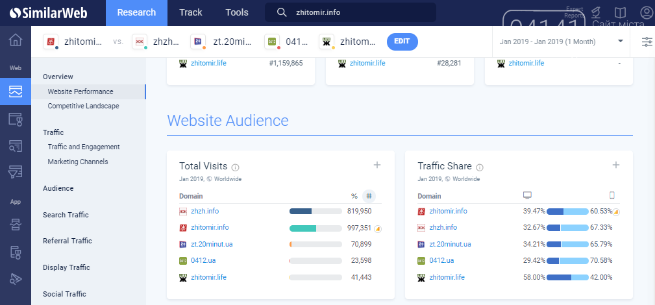Click zhzh.info visits progress bar

[315, 212]
